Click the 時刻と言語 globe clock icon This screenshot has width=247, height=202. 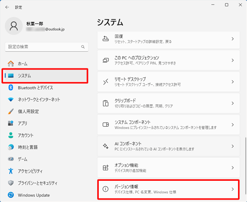pyautogui.click(x=11, y=147)
